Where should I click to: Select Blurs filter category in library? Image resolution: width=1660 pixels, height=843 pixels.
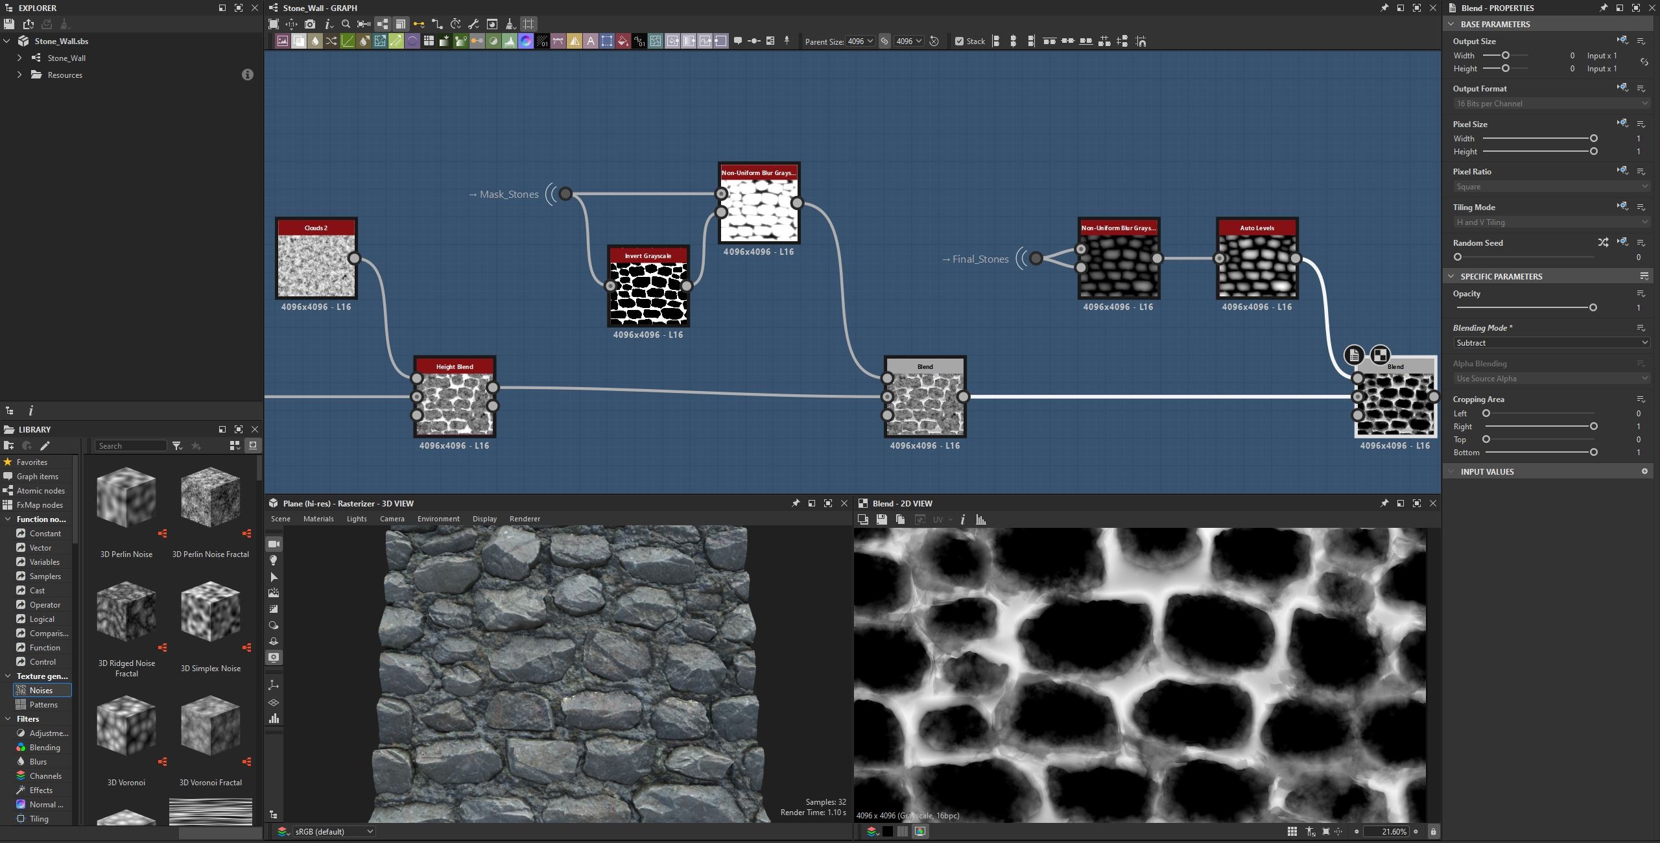pyautogui.click(x=38, y=761)
